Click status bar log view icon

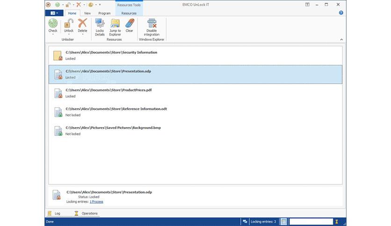[283, 221]
